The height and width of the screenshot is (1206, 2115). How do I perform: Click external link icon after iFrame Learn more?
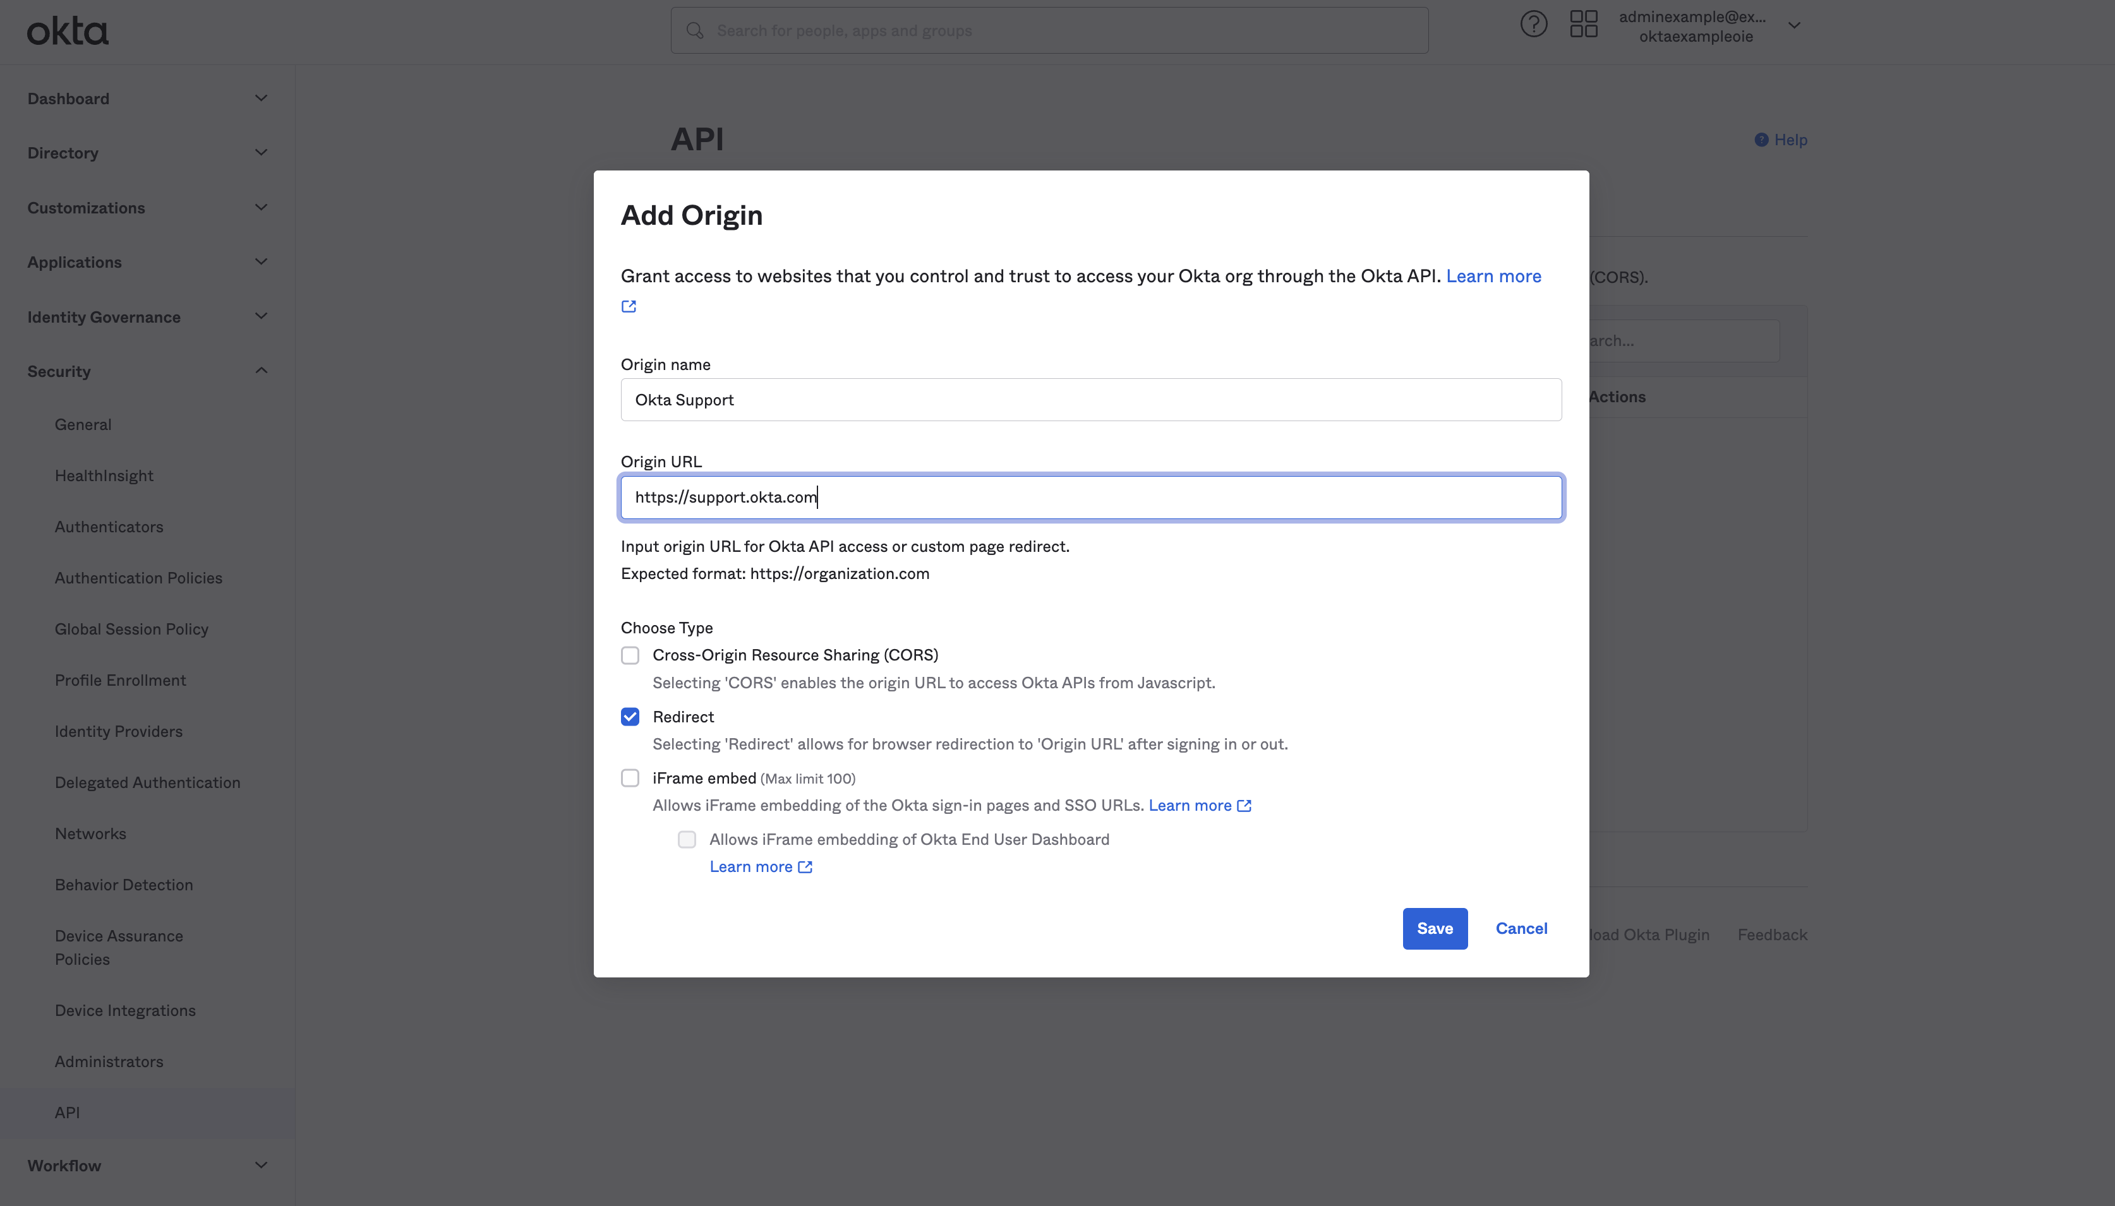[1243, 805]
